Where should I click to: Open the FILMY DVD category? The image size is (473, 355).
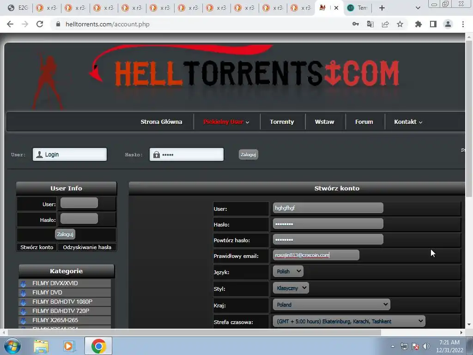(48, 293)
